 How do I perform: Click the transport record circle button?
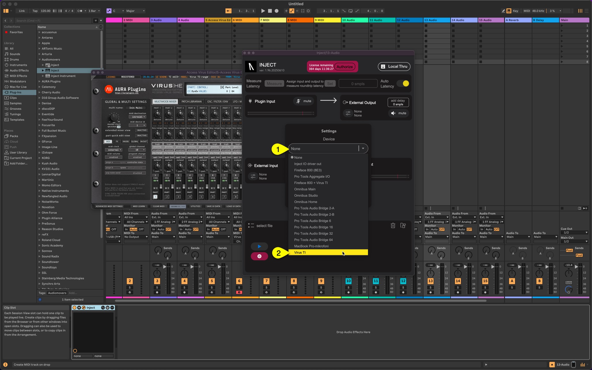[276, 11]
